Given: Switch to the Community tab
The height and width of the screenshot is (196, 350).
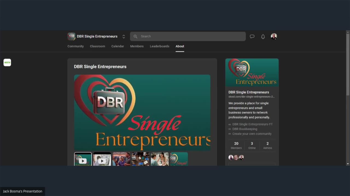Looking at the screenshot, I should coord(75,46).
